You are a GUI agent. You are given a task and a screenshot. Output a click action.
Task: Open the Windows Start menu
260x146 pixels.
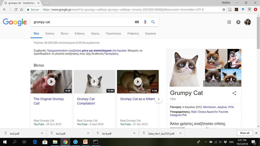(x=5, y=142)
